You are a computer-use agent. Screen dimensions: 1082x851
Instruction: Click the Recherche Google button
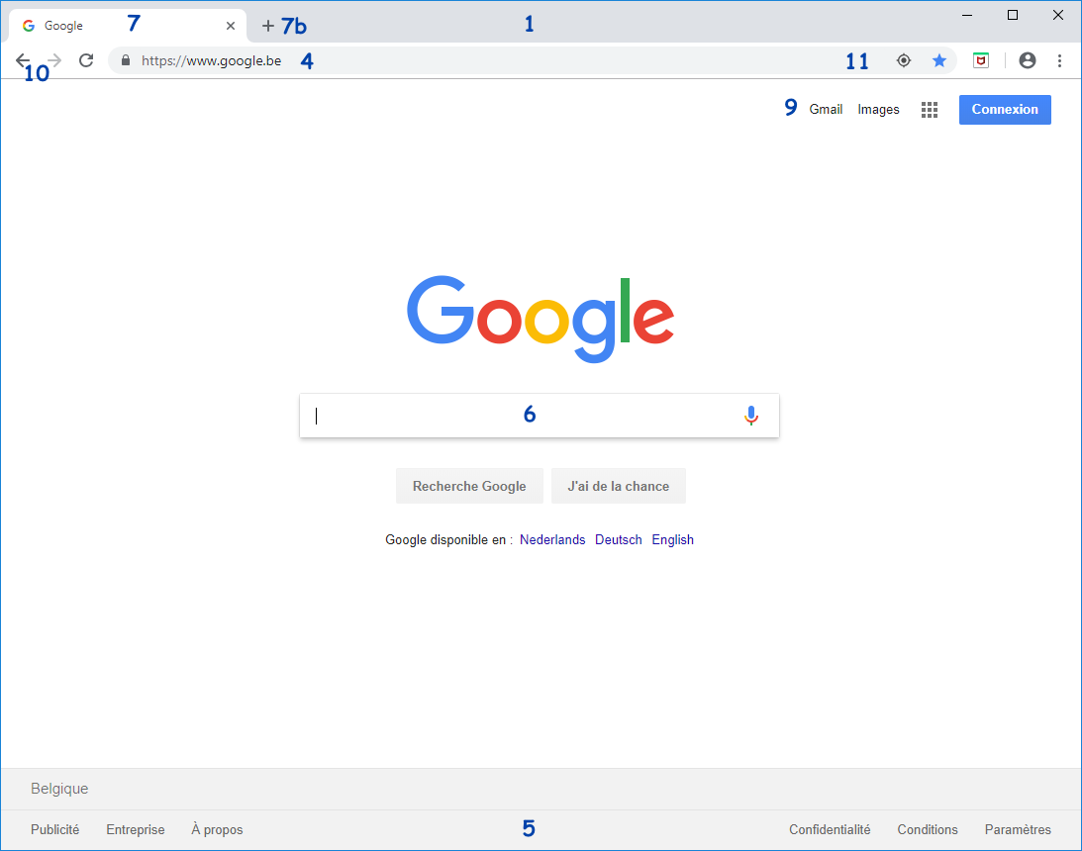pos(469,486)
